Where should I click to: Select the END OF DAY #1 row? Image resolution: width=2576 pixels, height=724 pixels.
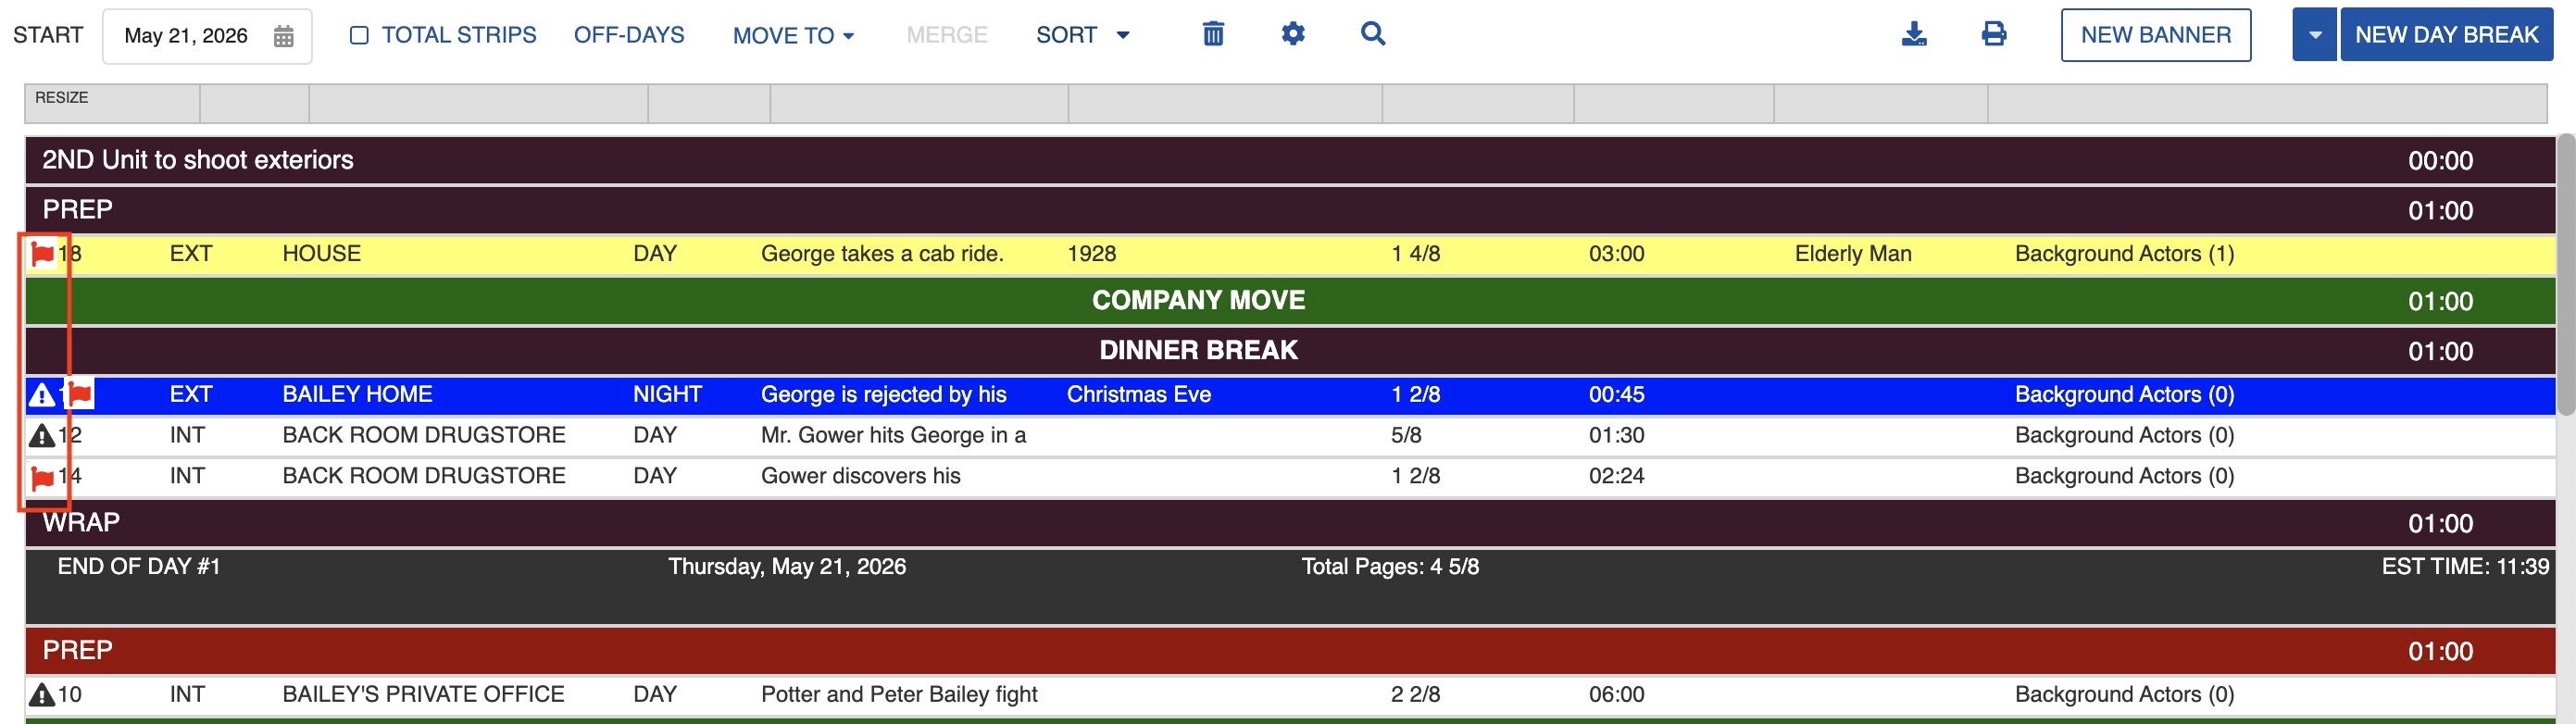[1290, 586]
